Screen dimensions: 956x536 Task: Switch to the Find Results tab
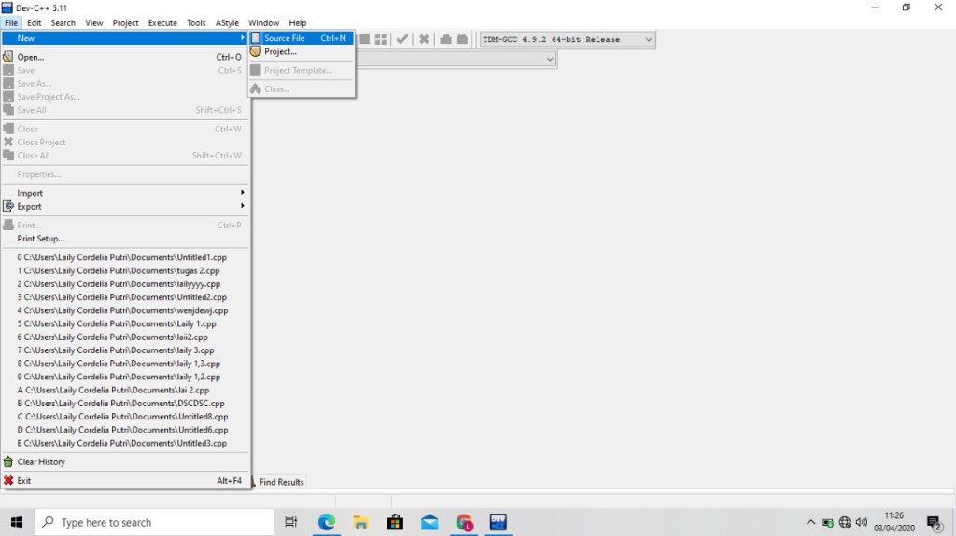click(x=280, y=482)
